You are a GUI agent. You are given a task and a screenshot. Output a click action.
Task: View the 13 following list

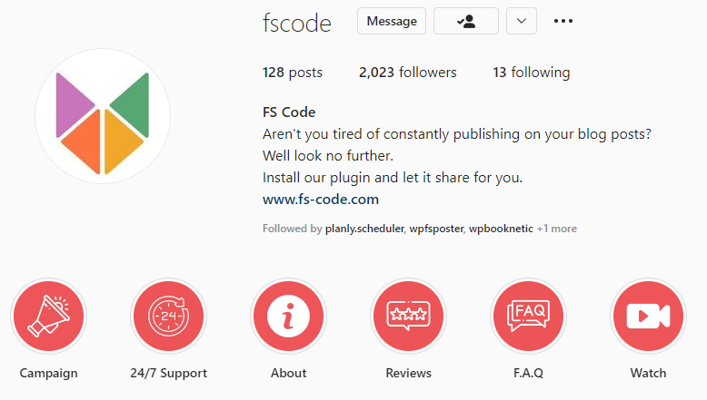tap(531, 73)
